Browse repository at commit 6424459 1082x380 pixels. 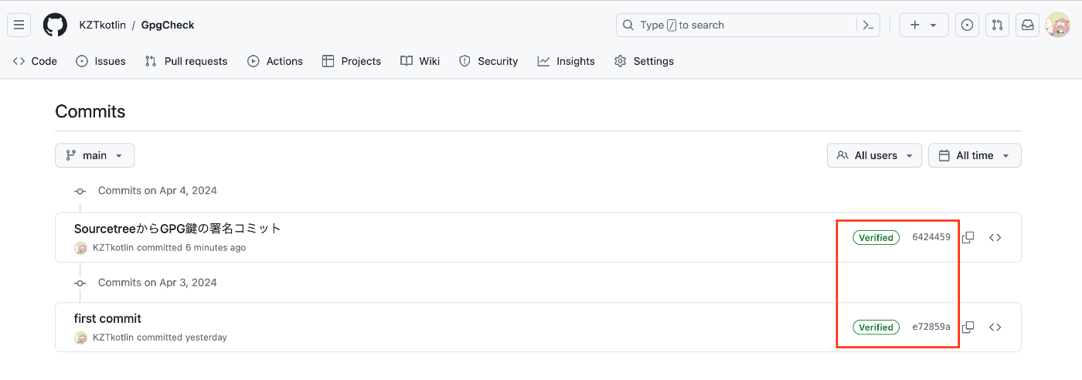tap(995, 238)
